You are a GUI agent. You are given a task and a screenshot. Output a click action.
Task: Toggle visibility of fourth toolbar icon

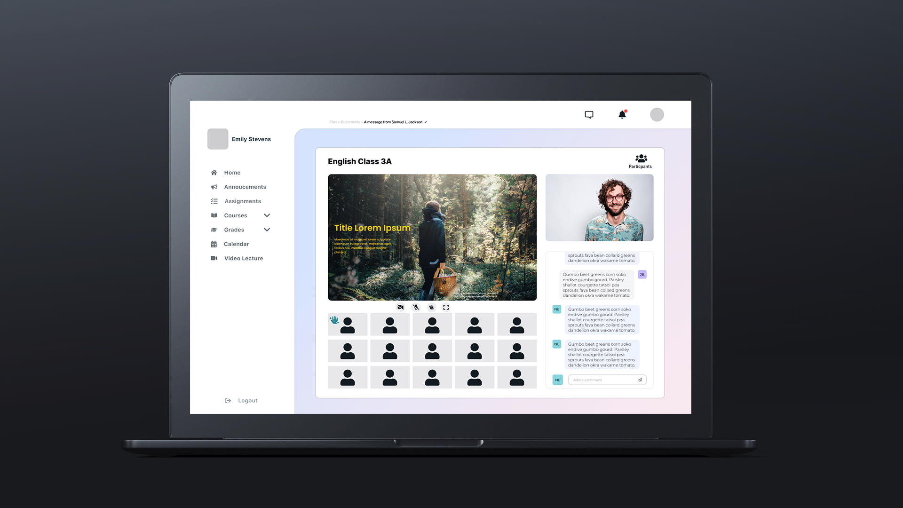pyautogui.click(x=446, y=307)
